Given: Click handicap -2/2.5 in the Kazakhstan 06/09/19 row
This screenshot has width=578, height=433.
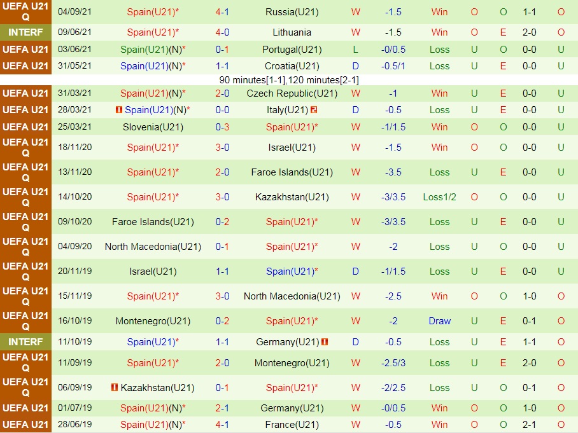Looking at the screenshot, I should tap(393, 388).
